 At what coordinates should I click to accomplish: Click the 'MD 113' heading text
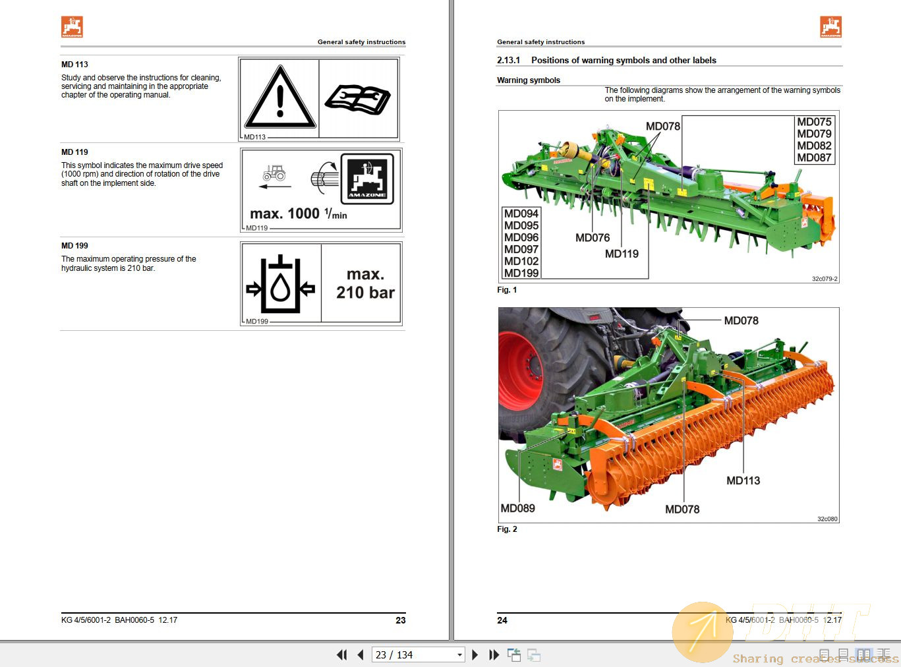click(74, 65)
